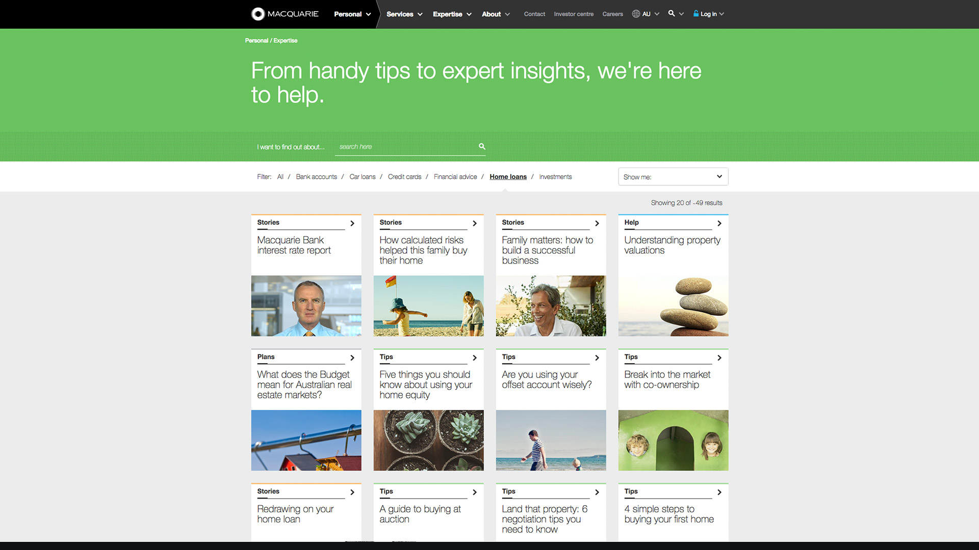Image resolution: width=979 pixels, height=550 pixels.
Task: Open the Careers link
Action: (612, 14)
